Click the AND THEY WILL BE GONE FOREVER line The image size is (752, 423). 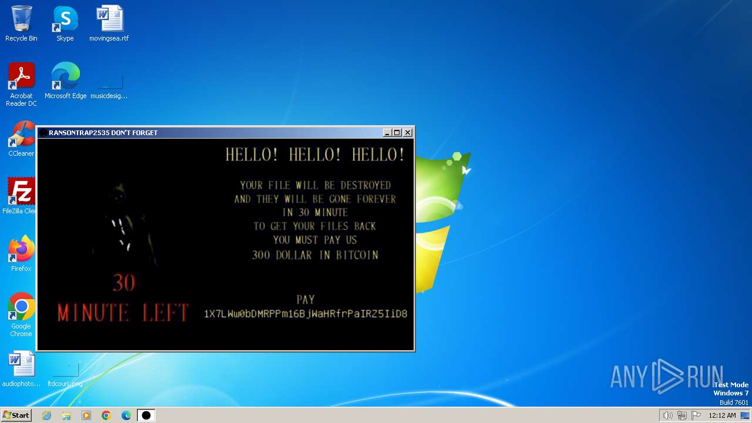pyautogui.click(x=315, y=199)
